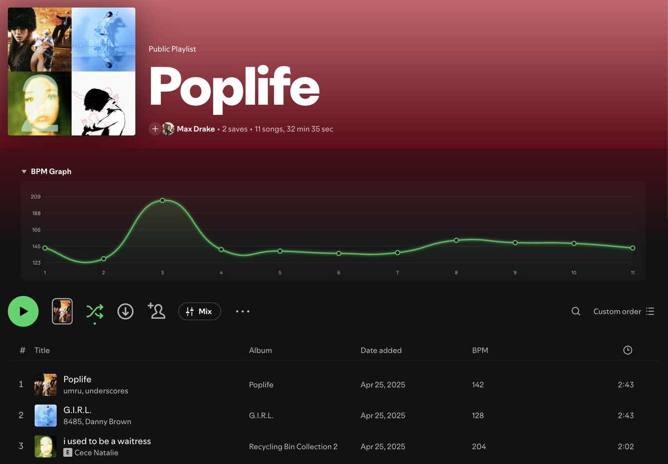This screenshot has height=464, width=668.
Task: Open Recycling Bin Collection 2 album link
Action: pos(293,447)
